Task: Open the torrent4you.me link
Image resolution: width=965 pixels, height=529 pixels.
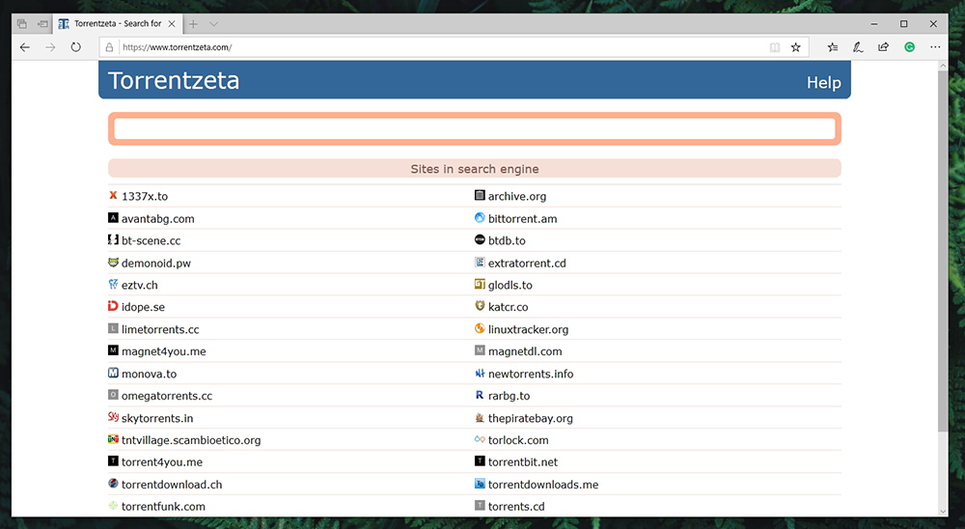Action: coord(162,462)
